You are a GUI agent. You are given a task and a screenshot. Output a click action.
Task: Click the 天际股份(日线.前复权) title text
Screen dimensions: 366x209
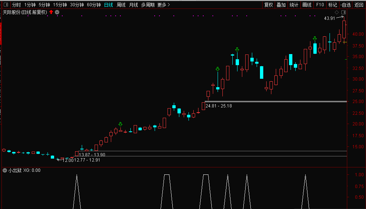pos(25,12)
